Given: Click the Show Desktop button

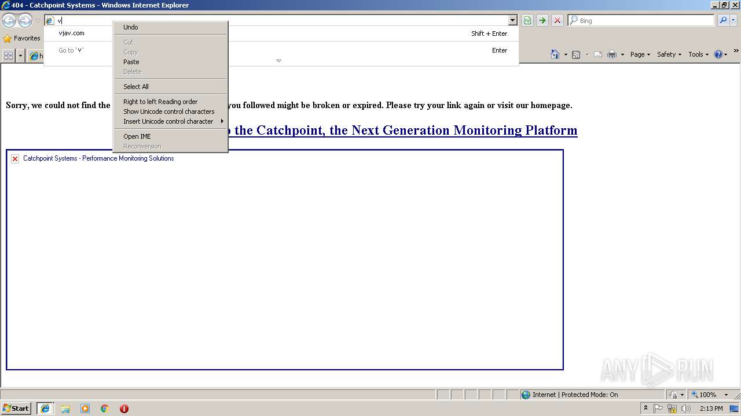Looking at the screenshot, I should point(734,408).
